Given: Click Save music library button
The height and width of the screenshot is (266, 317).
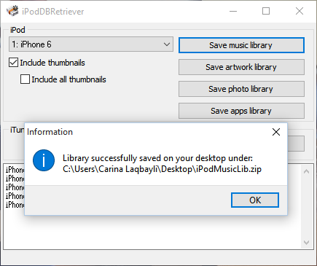Looking at the screenshot, I should [241, 45].
